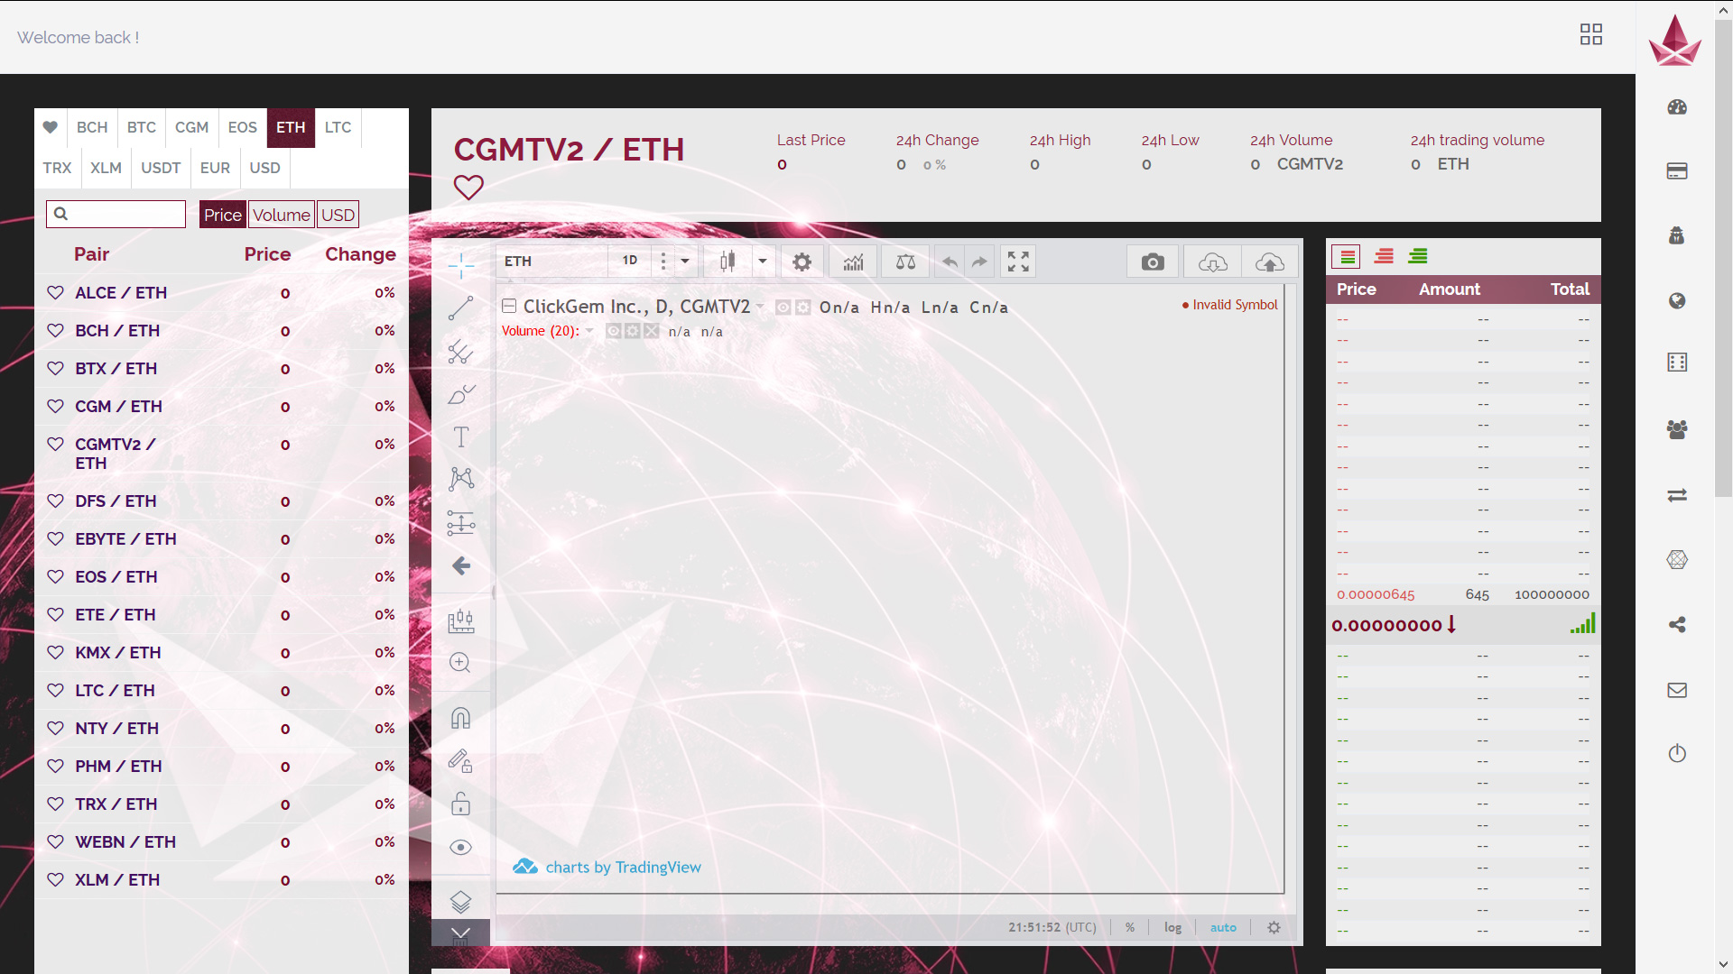Open the exchange arrows sidebar icon
Image resolution: width=1733 pixels, height=974 pixels.
click(x=1677, y=495)
